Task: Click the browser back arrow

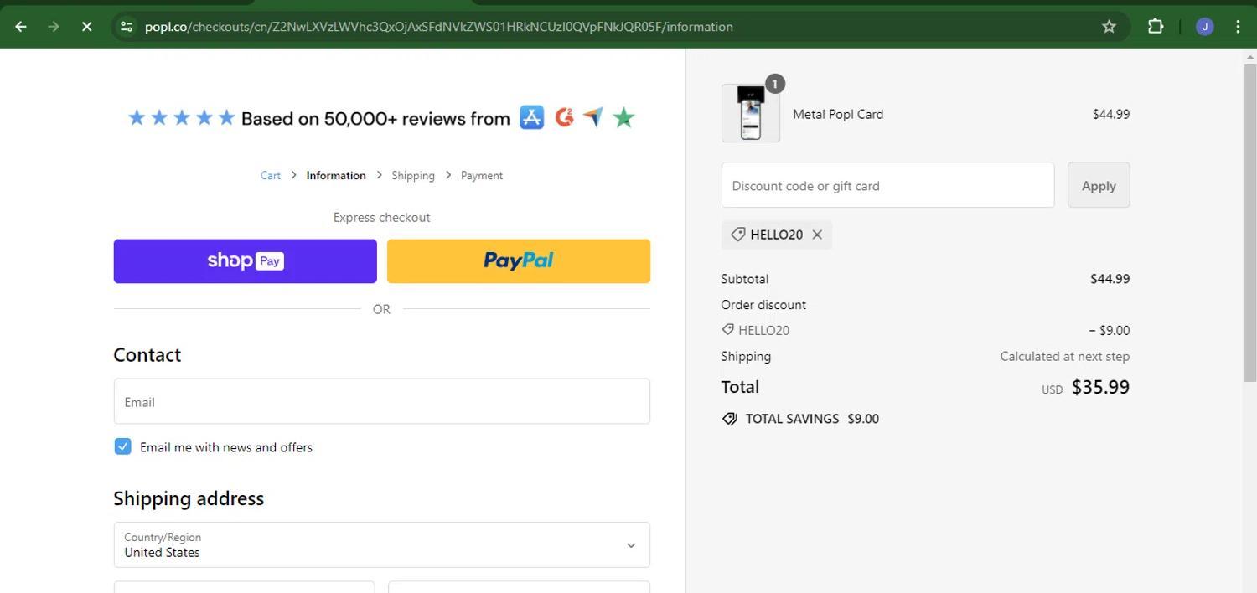Action: 21,27
